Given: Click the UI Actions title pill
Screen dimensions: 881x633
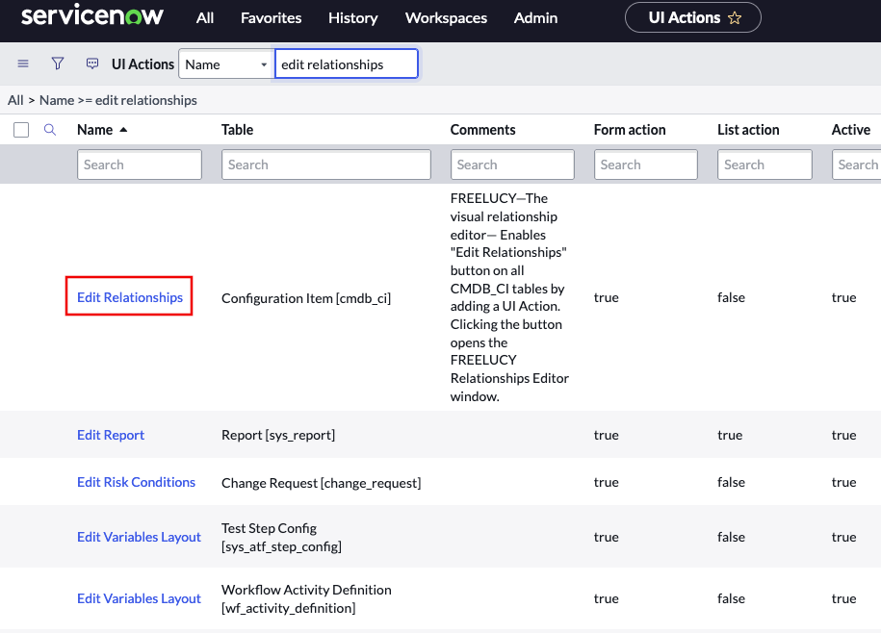Looking at the screenshot, I should tap(693, 18).
